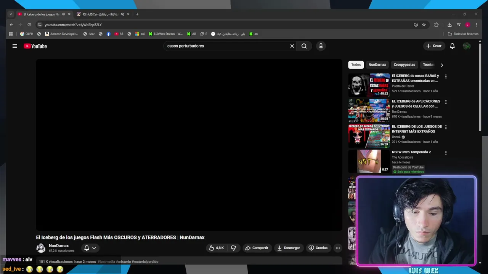The width and height of the screenshot is (488, 274).
Task: Click The Apocalipsis channel name
Action: pos(403,157)
